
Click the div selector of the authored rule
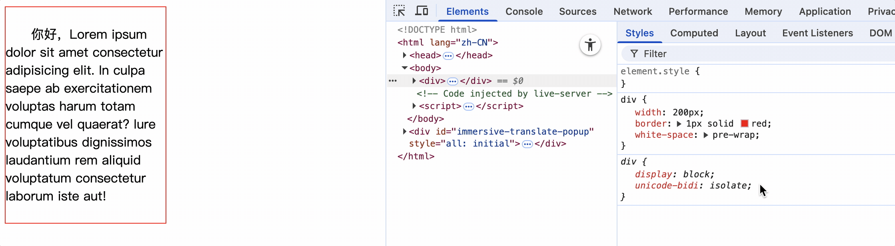[x=628, y=99]
